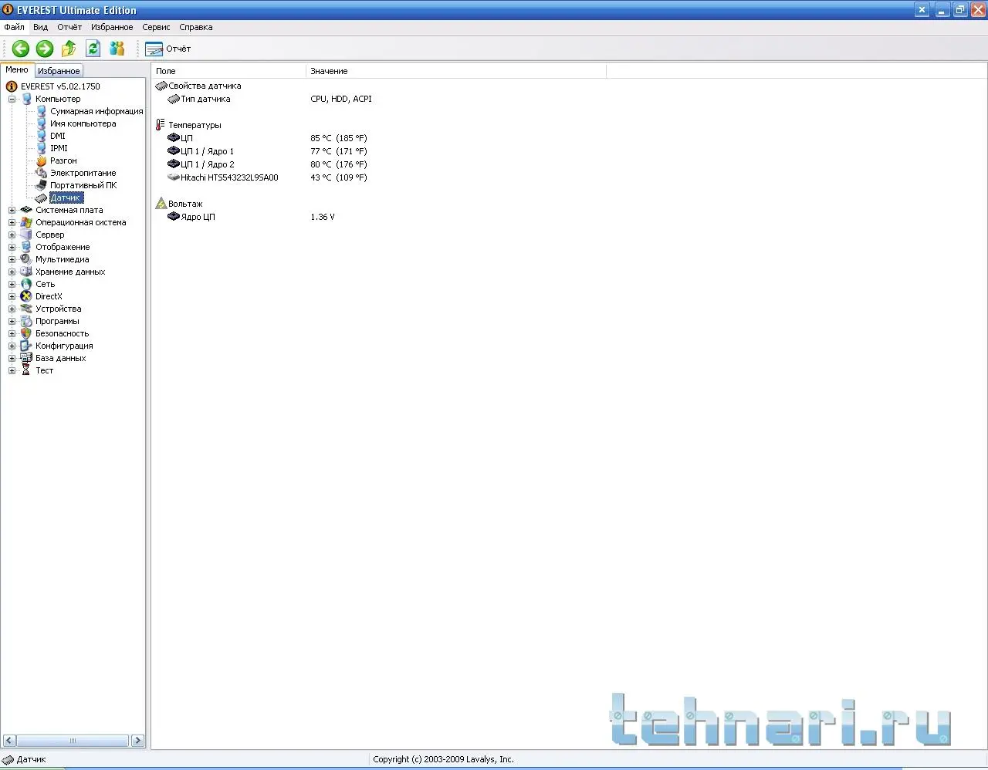Open the DMI tree item

(x=58, y=136)
